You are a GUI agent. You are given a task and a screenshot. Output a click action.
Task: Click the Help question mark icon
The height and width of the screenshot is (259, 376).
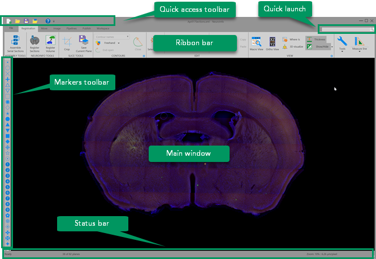[47, 21]
